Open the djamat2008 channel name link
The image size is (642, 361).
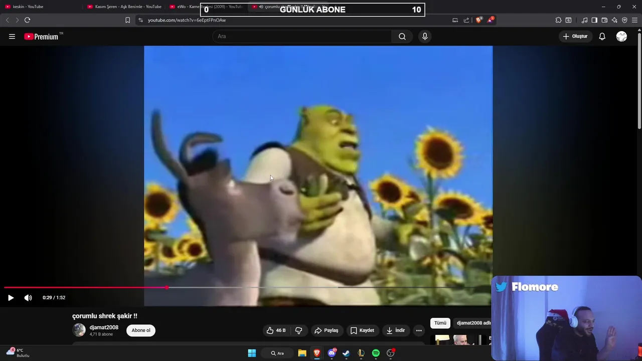[104, 327]
